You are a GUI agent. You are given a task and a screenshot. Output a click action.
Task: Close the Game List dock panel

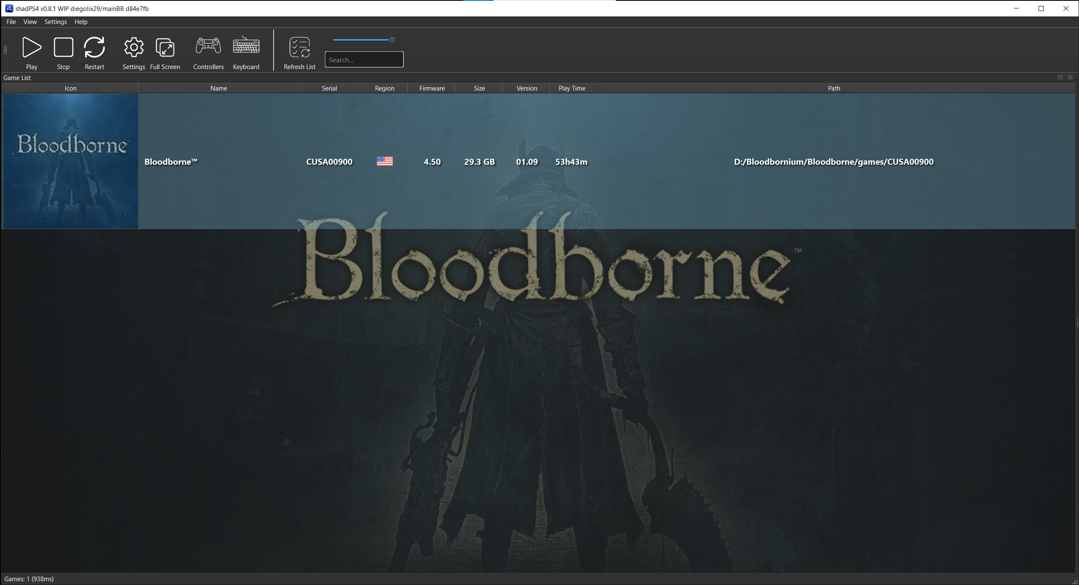coord(1070,77)
